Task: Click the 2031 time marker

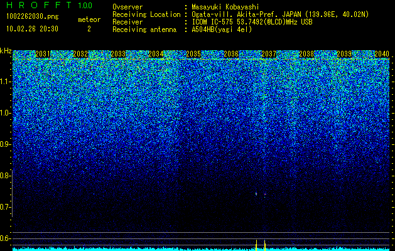Action: click(x=43, y=54)
